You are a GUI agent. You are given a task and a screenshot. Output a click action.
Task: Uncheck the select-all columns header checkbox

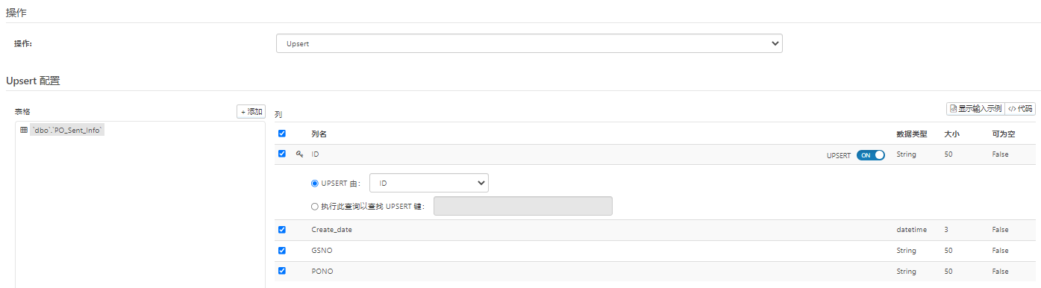[x=282, y=134]
